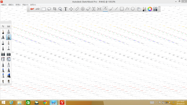Toggle the French Curve guide
Viewport: 187px width, 105px height.
88,9
